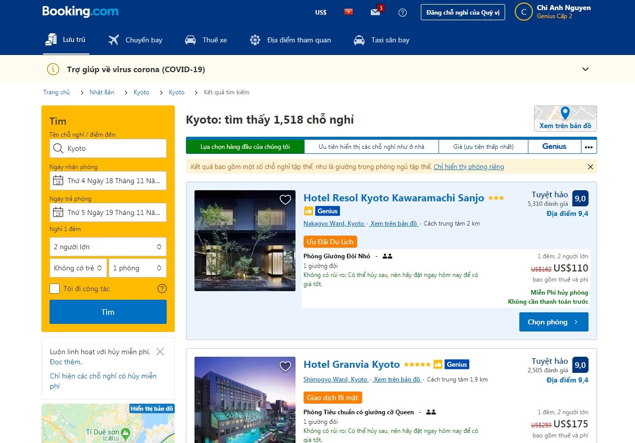
Task: Check the Tôi đi công tác checkbox
Action: coord(55,289)
